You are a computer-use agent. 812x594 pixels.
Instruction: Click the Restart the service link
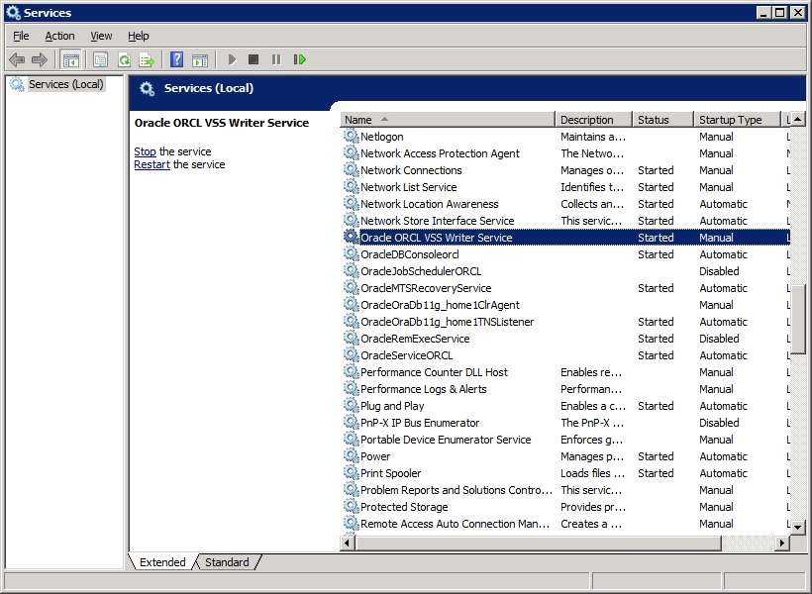point(152,164)
